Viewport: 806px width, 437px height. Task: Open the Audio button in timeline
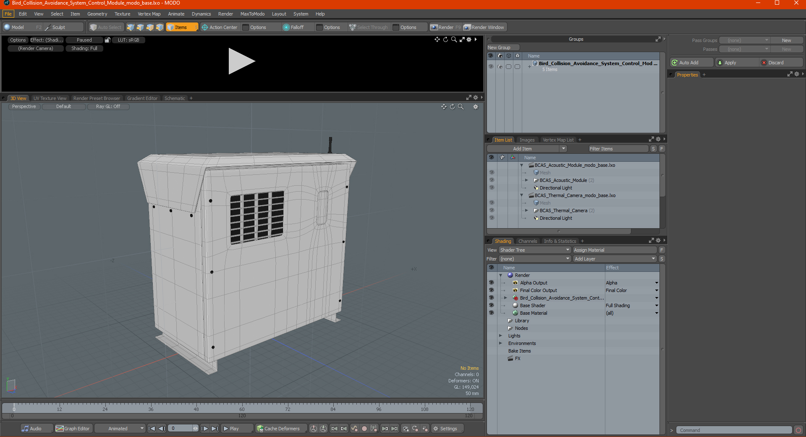pos(37,429)
